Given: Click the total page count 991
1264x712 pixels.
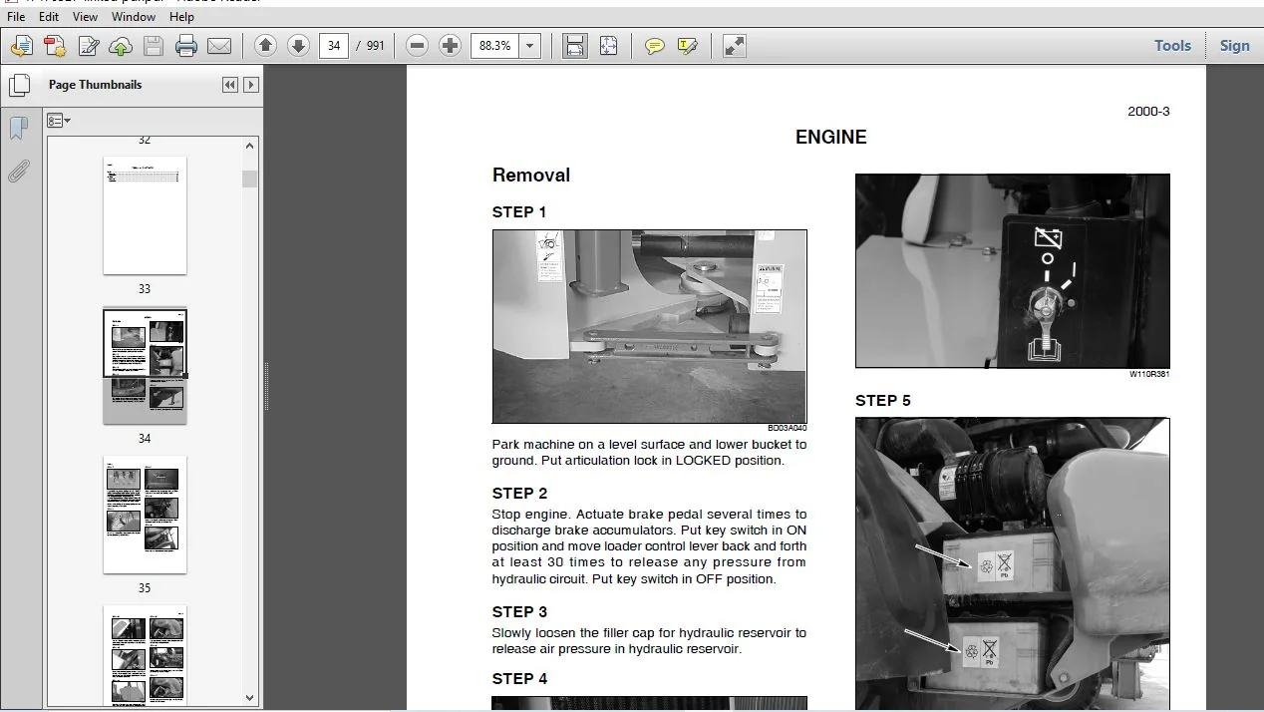Looking at the screenshot, I should pos(375,45).
